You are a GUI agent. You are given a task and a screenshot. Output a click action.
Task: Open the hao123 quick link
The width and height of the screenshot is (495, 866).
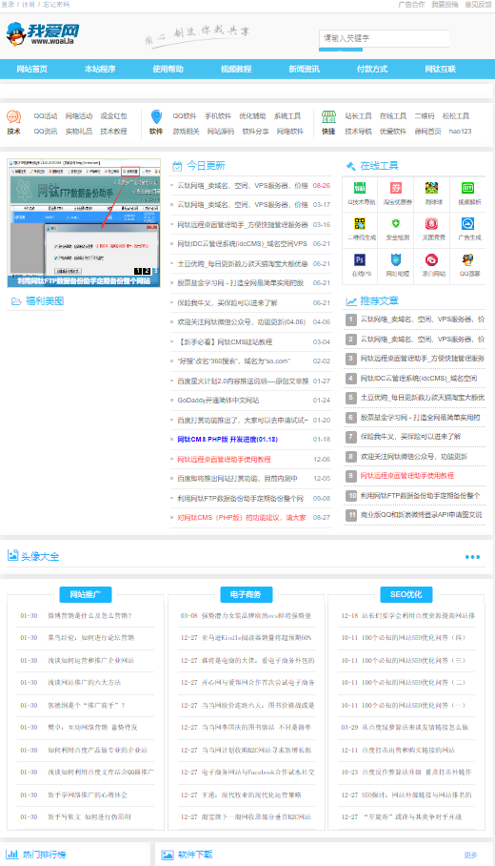tap(461, 131)
